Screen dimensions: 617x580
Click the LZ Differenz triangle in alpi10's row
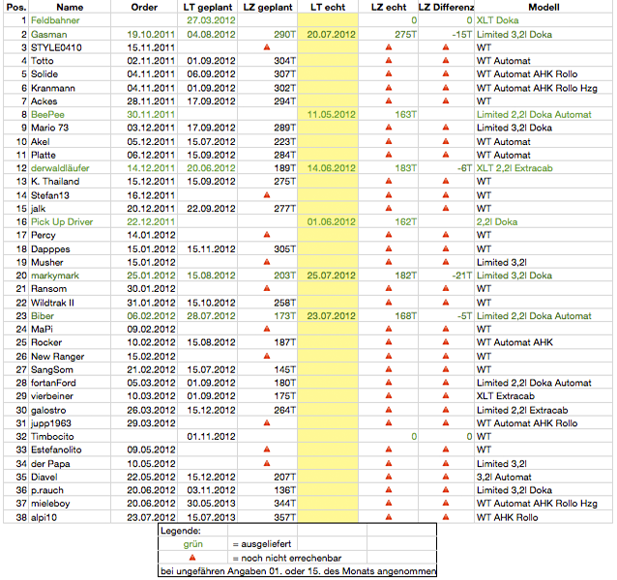(446, 517)
